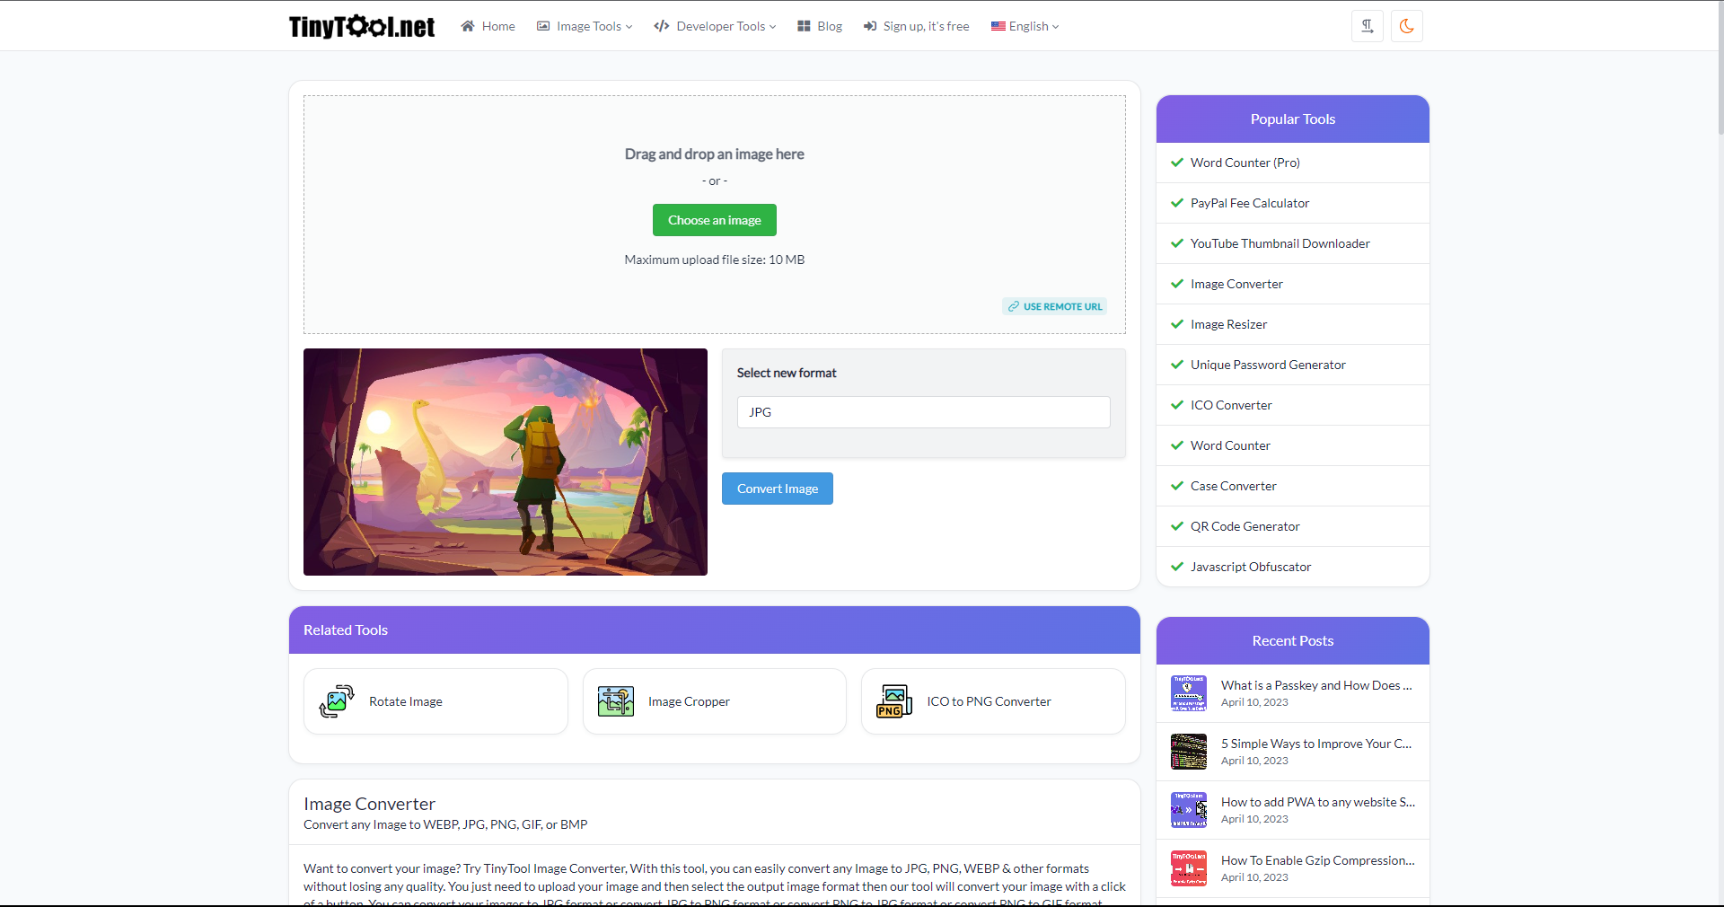Open the JPG format selector
This screenshot has width=1724, height=907.
(923, 412)
